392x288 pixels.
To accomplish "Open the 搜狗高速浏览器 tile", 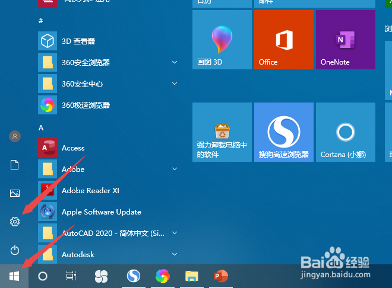I will click(284, 132).
